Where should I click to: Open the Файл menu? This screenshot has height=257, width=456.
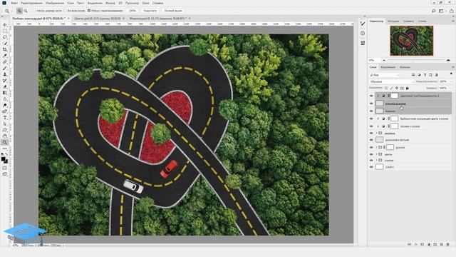pyautogui.click(x=14, y=3)
